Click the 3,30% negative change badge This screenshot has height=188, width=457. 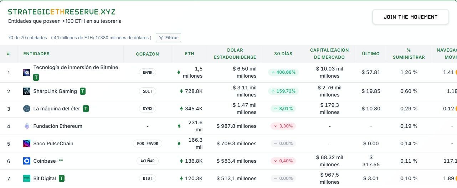click(x=283, y=126)
